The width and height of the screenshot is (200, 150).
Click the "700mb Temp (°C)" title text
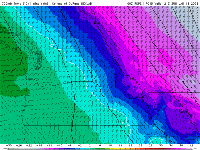point(15,3)
